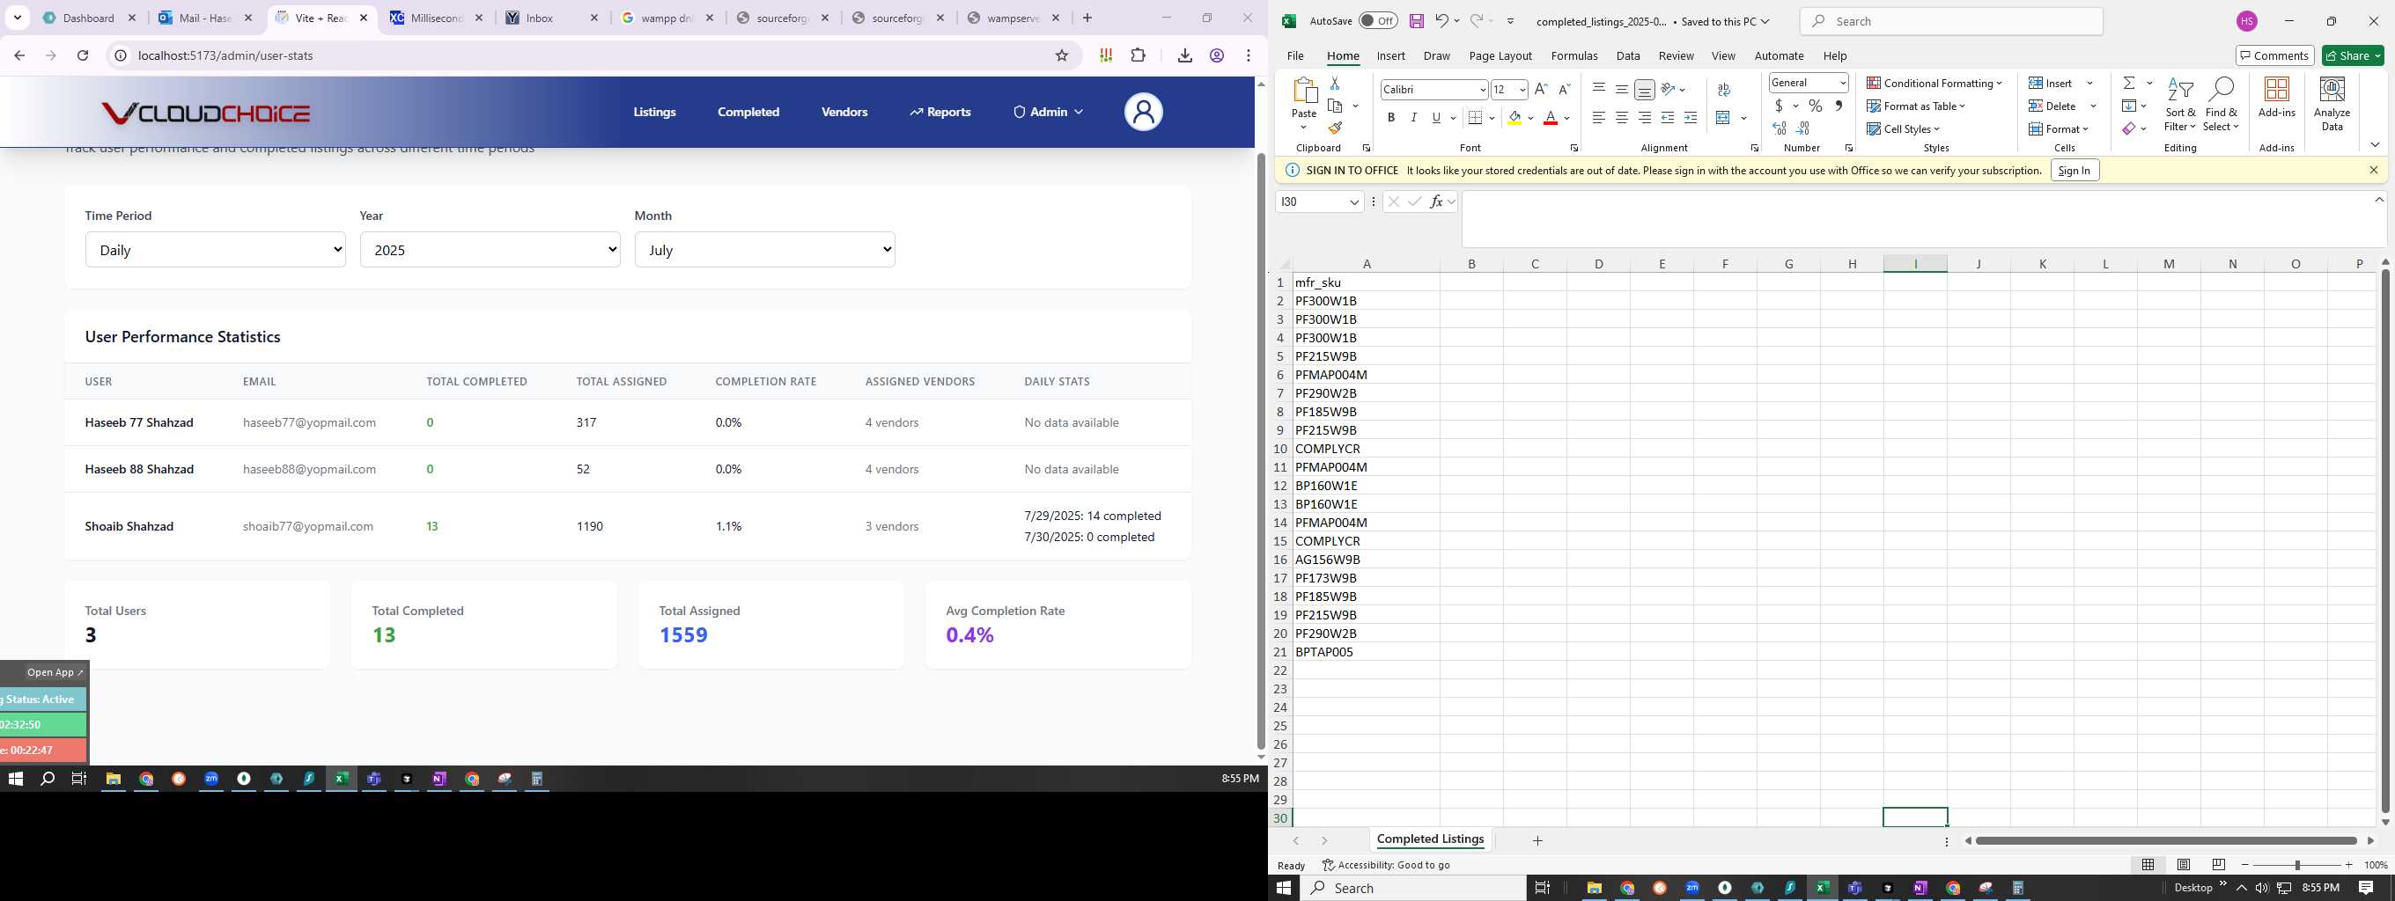Open the Data ribbon tab

click(1627, 55)
